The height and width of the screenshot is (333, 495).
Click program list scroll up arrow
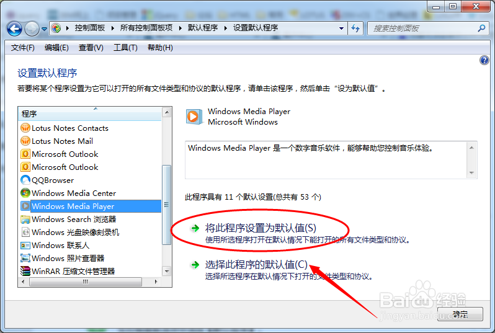point(167,112)
